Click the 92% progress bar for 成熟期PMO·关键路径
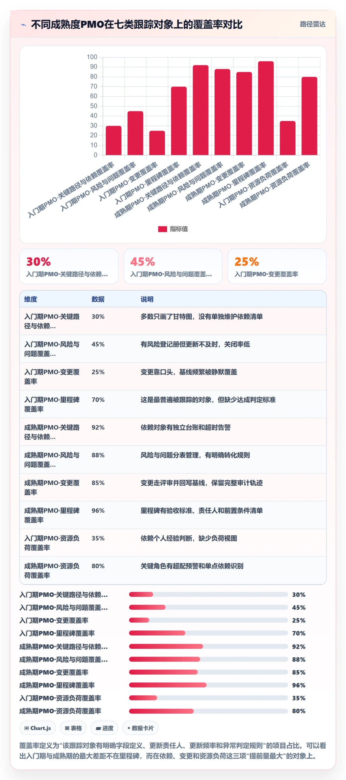The image size is (346, 780). pos(208,646)
